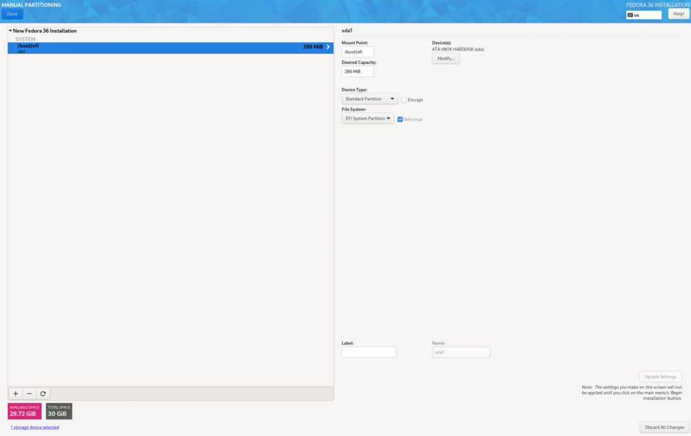691x436 pixels.
Task: Click the sda1 heading in details panel
Action: (347, 31)
